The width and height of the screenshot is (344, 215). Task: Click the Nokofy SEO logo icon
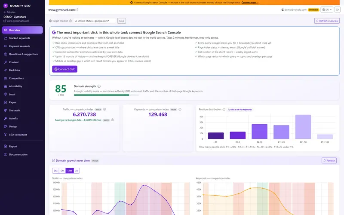pyautogui.click(x=6, y=6)
